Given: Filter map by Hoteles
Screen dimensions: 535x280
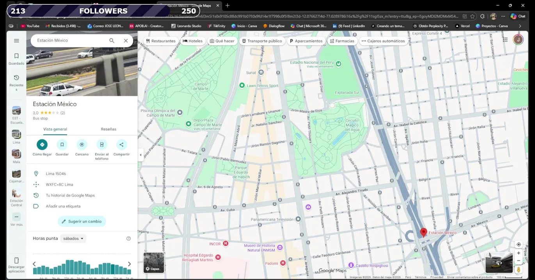Looking at the screenshot, I should pos(193,41).
